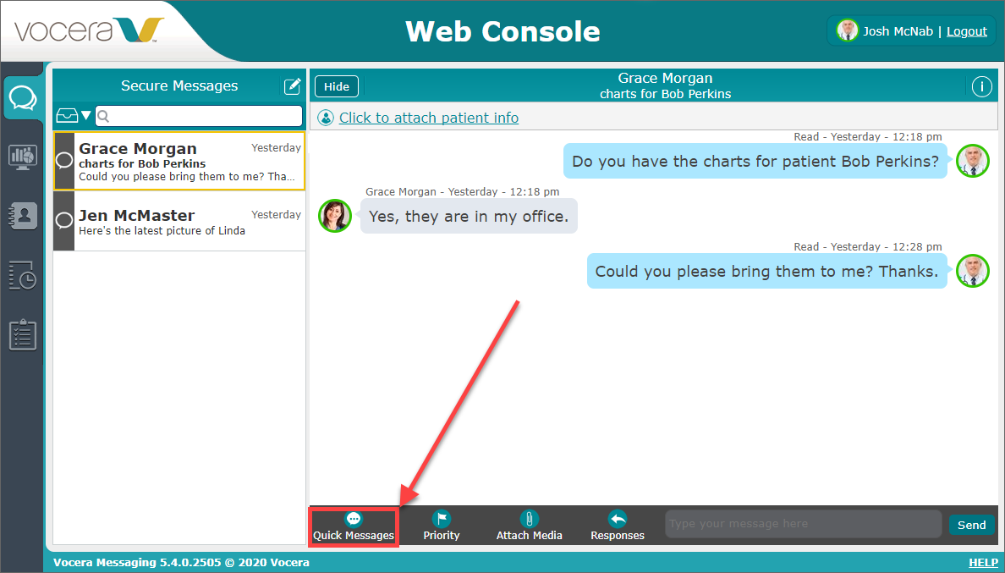Set message Priority using the flag icon
The width and height of the screenshot is (1005, 573).
pyautogui.click(x=441, y=525)
